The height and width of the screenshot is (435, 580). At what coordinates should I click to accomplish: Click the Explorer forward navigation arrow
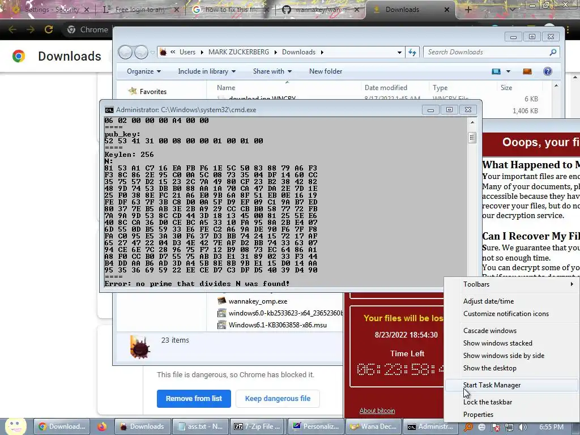pyautogui.click(x=141, y=52)
